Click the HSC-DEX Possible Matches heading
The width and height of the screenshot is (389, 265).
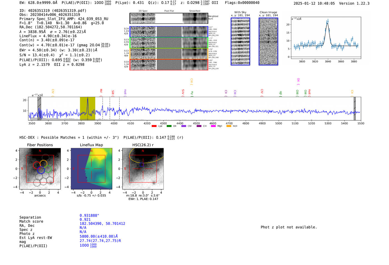coord(69,137)
